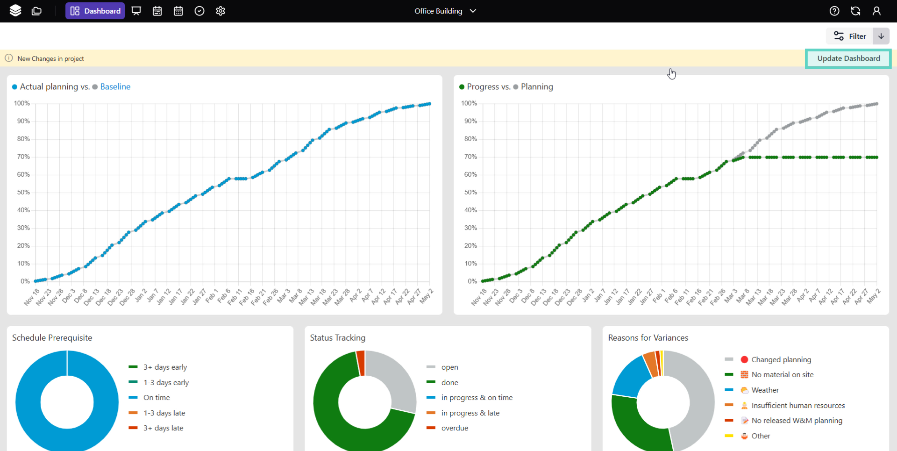Open the help question mark icon
897x451 pixels.
pos(834,11)
